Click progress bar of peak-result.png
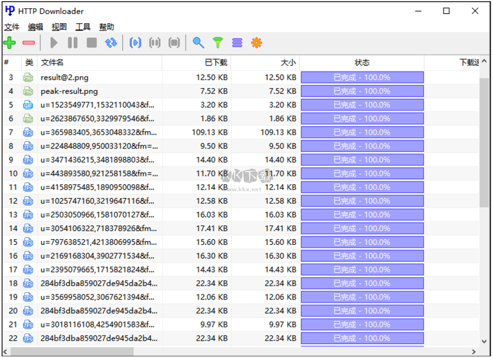 click(362, 91)
